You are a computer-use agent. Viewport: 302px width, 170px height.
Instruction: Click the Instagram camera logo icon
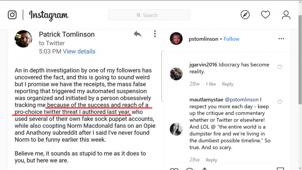pyautogui.click(x=12, y=15)
